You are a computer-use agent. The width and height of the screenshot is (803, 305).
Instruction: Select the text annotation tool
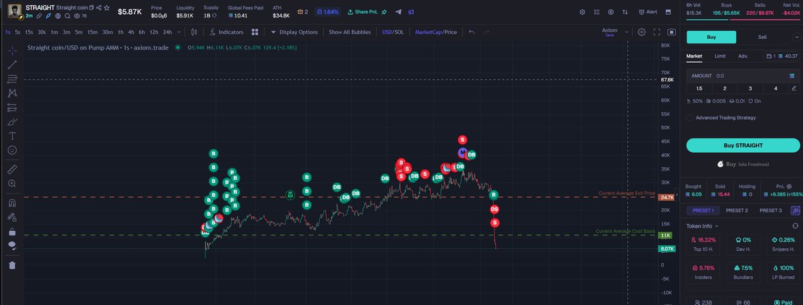[12, 136]
